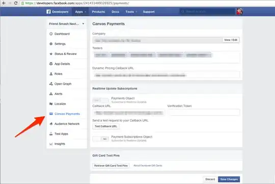Click the green SSL lock icon
The image size is (275, 184).
22,3
